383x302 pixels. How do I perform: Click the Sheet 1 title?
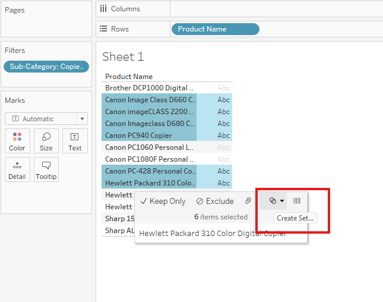tap(123, 56)
